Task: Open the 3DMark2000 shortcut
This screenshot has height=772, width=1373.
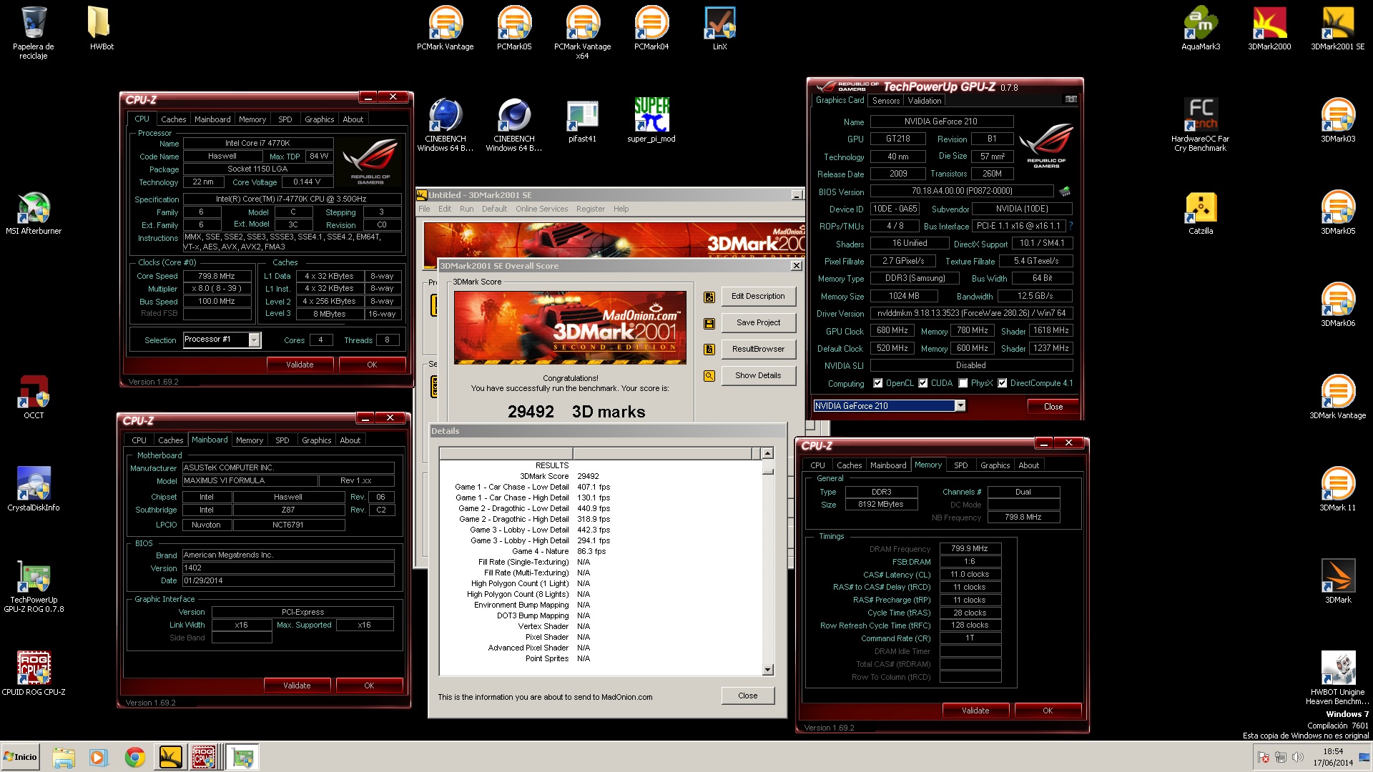Action: coord(1269,29)
